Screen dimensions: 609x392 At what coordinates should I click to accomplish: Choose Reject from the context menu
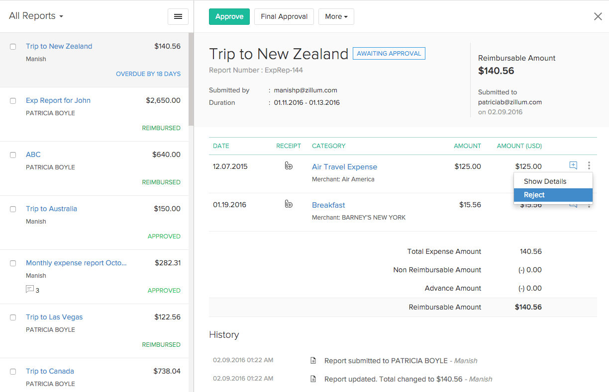coord(534,195)
